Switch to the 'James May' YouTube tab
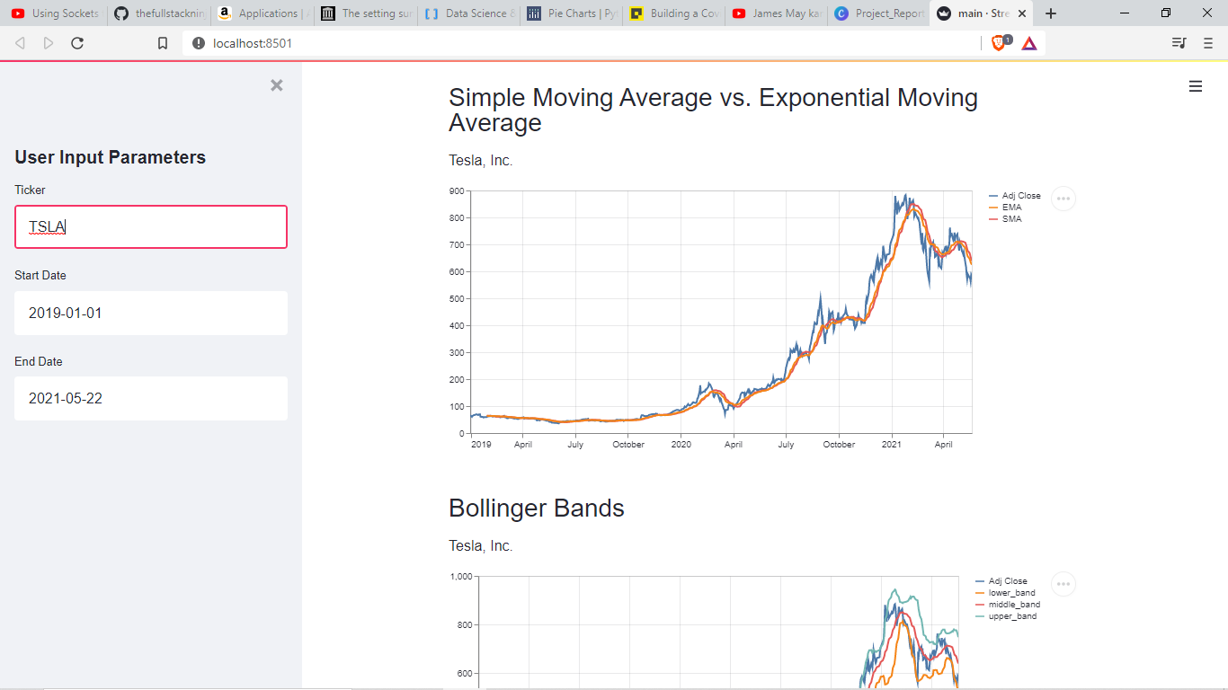The width and height of the screenshot is (1228, 690). point(777,13)
